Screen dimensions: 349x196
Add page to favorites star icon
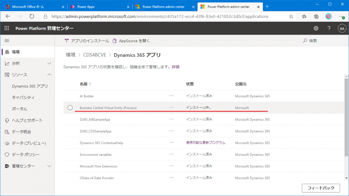click(x=291, y=16)
